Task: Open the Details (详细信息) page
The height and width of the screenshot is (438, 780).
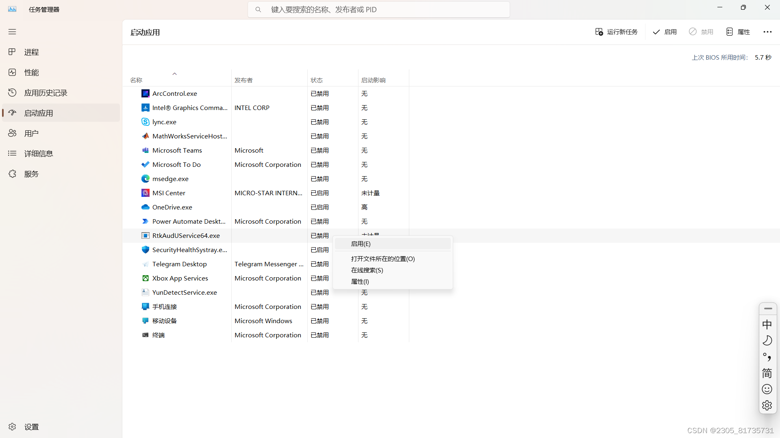Action: (x=61, y=153)
